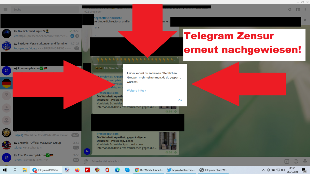Viewport: 310px width, 174px height.
Task: Search in this chat via magnifier icon
Action: click(x=290, y=10)
